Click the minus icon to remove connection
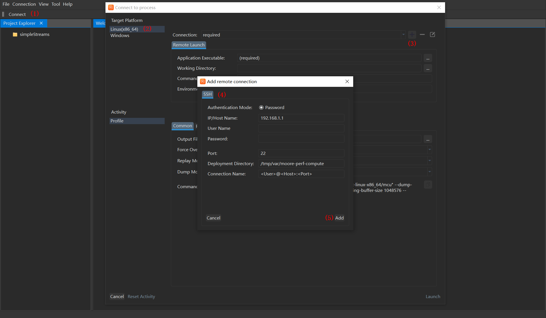The width and height of the screenshot is (546, 318). 422,35
